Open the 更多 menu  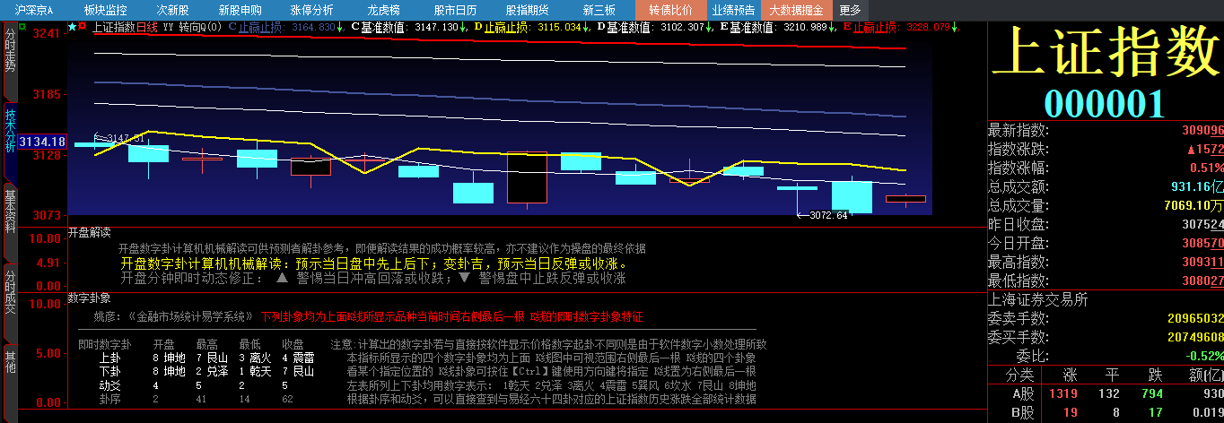point(850,10)
